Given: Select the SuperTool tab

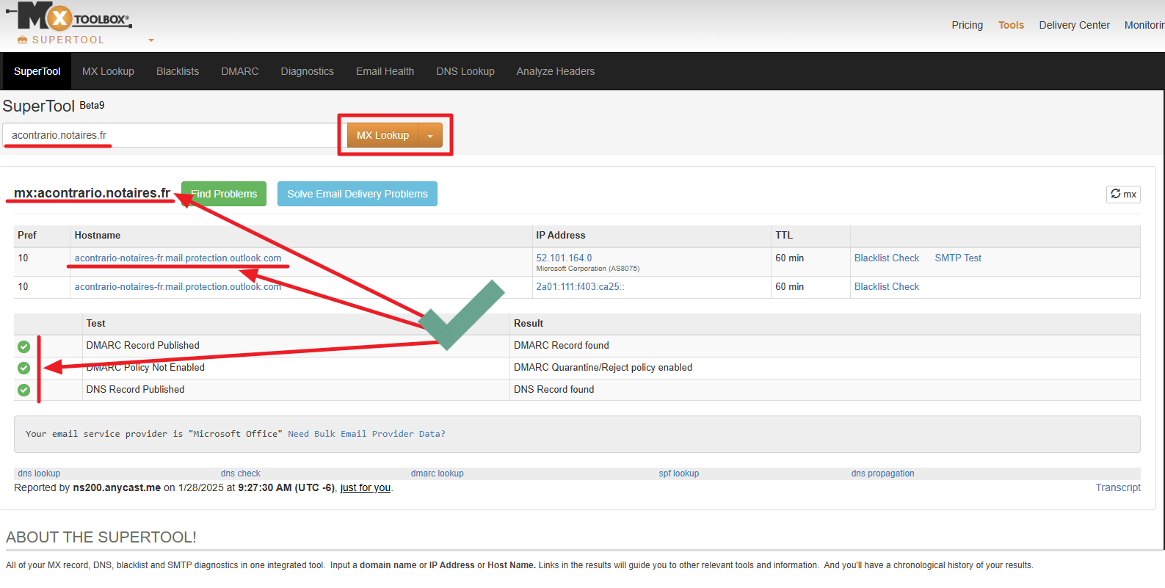Looking at the screenshot, I should coord(37,71).
